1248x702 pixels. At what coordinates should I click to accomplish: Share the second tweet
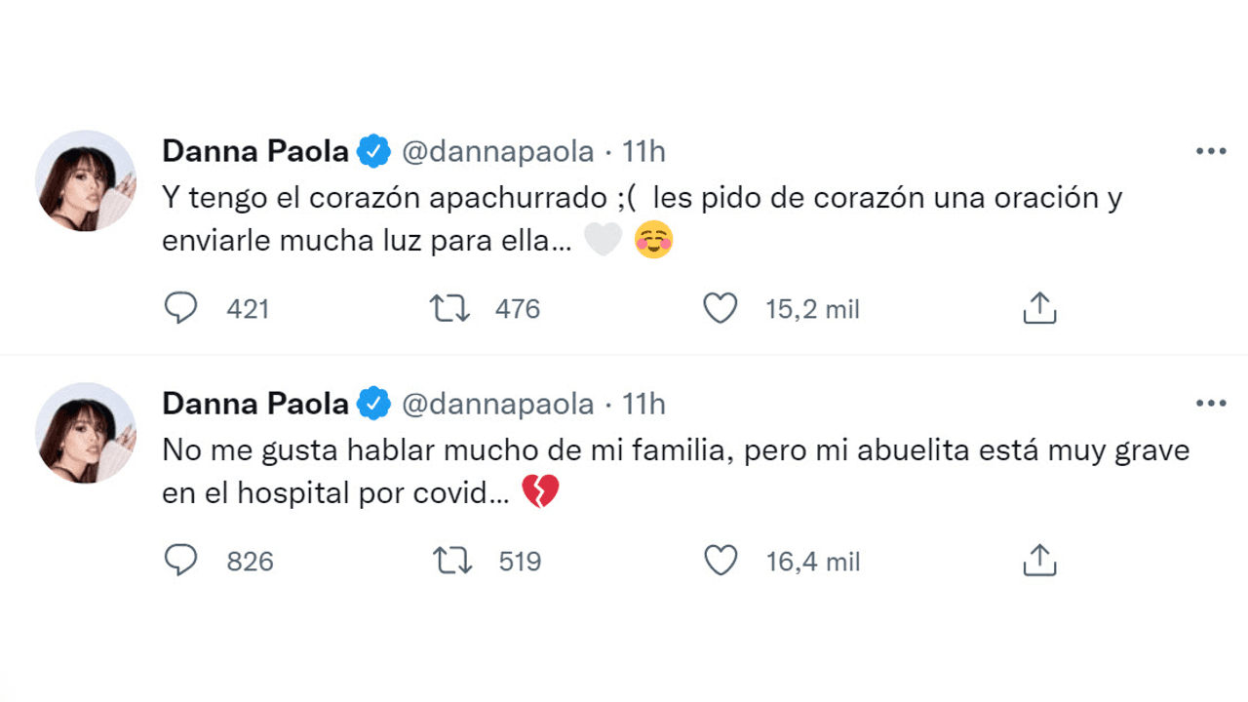pos(1039,561)
